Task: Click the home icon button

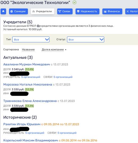Action: click(x=3, y=11)
